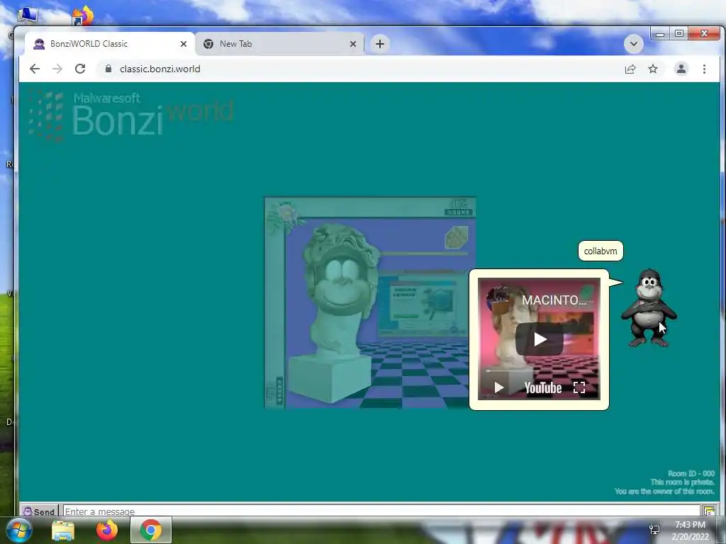Reload the classic.bonzi.world page
The image size is (726, 544).
(x=80, y=69)
